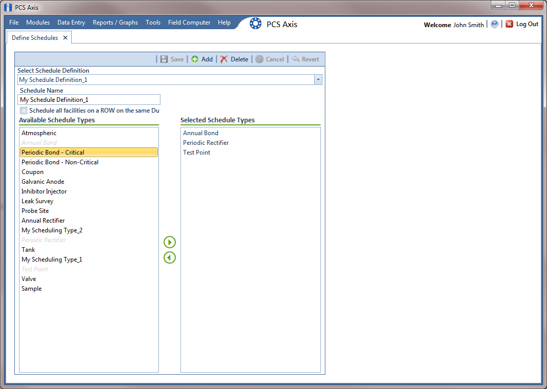Maximize the PCS Axis window
The width and height of the screenshot is (547, 389).
(x=512, y=6)
